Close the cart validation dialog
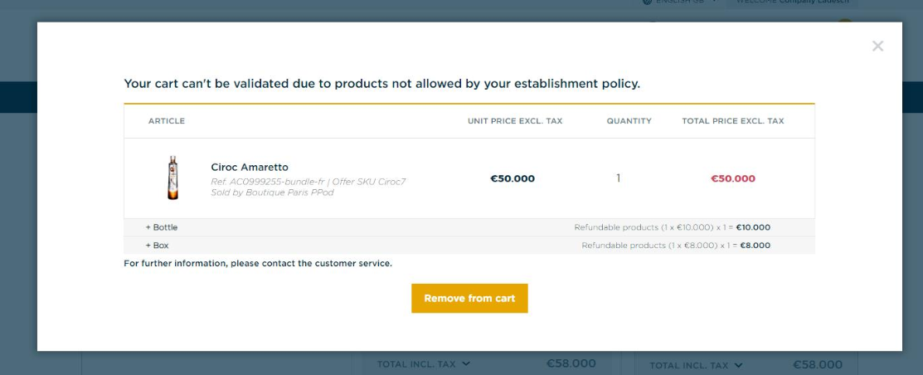 point(877,46)
